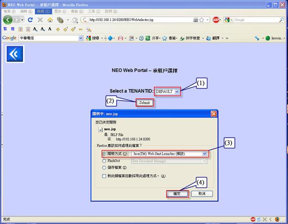The height and width of the screenshot is (224, 288).
Task: Check 對此類檔案自動採用此處理方式 checkbox
Action: (104, 176)
